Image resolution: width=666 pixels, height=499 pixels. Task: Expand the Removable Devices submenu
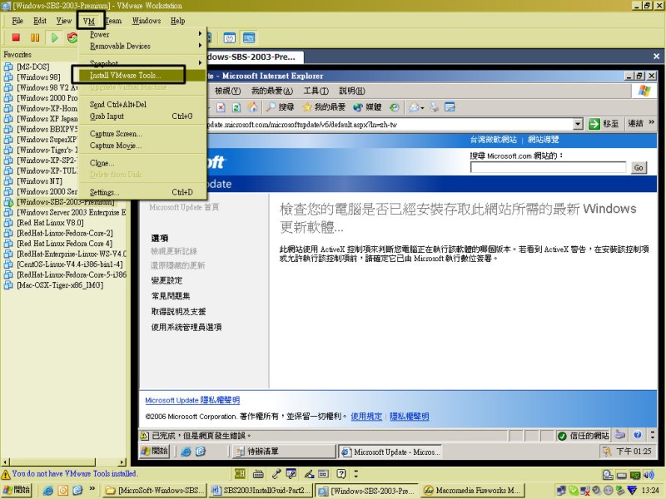click(142, 46)
